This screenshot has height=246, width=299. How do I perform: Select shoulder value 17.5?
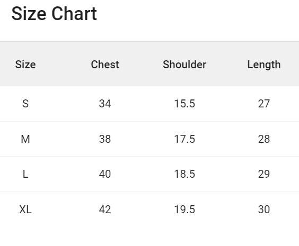pos(184,139)
